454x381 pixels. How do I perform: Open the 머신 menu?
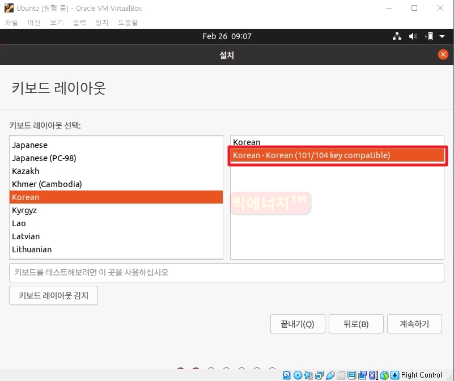(34, 23)
